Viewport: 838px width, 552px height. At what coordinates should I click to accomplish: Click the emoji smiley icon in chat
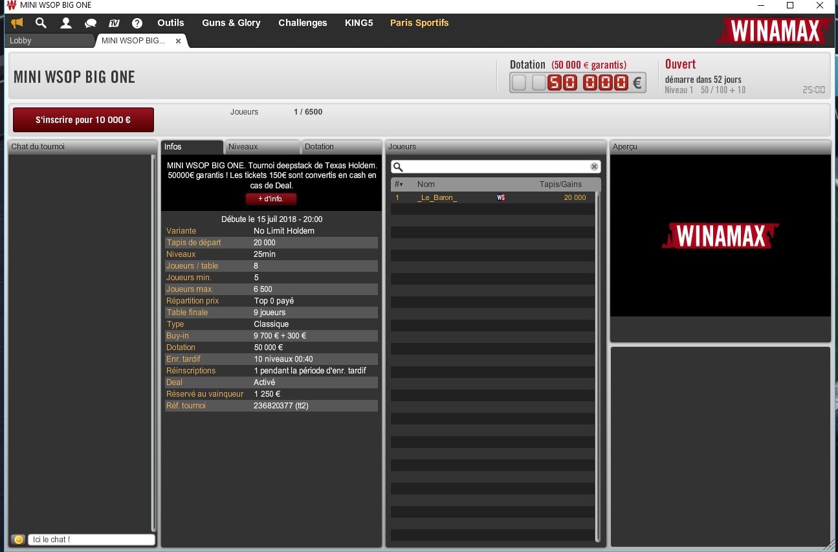[x=19, y=540]
